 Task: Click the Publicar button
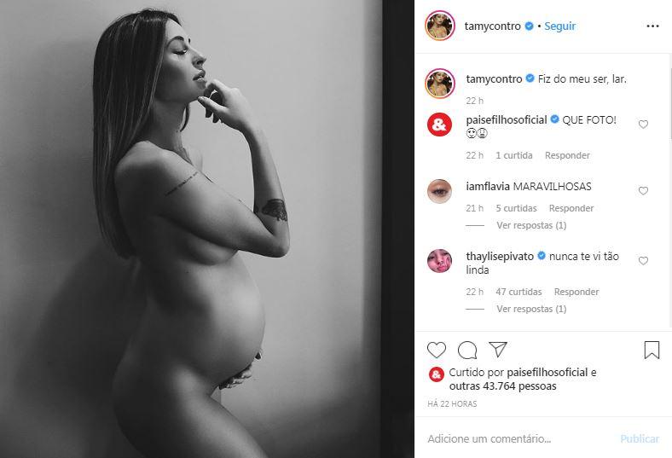tap(640, 438)
